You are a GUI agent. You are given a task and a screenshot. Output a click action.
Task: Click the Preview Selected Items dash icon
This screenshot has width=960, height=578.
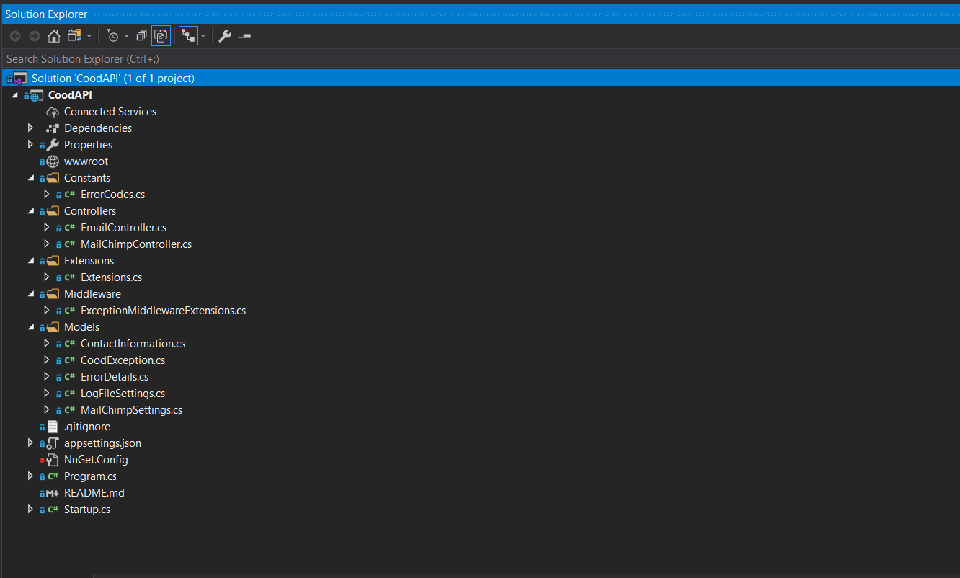(244, 36)
